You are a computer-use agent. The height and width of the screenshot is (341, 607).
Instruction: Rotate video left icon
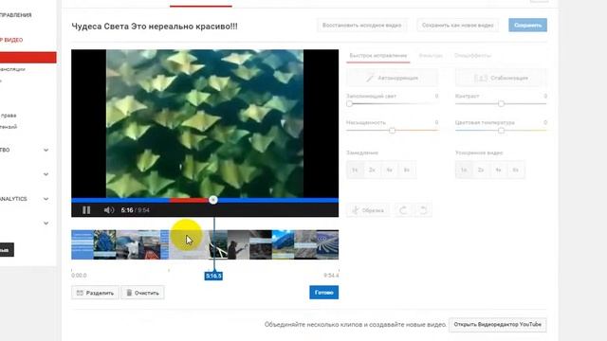[403, 210]
